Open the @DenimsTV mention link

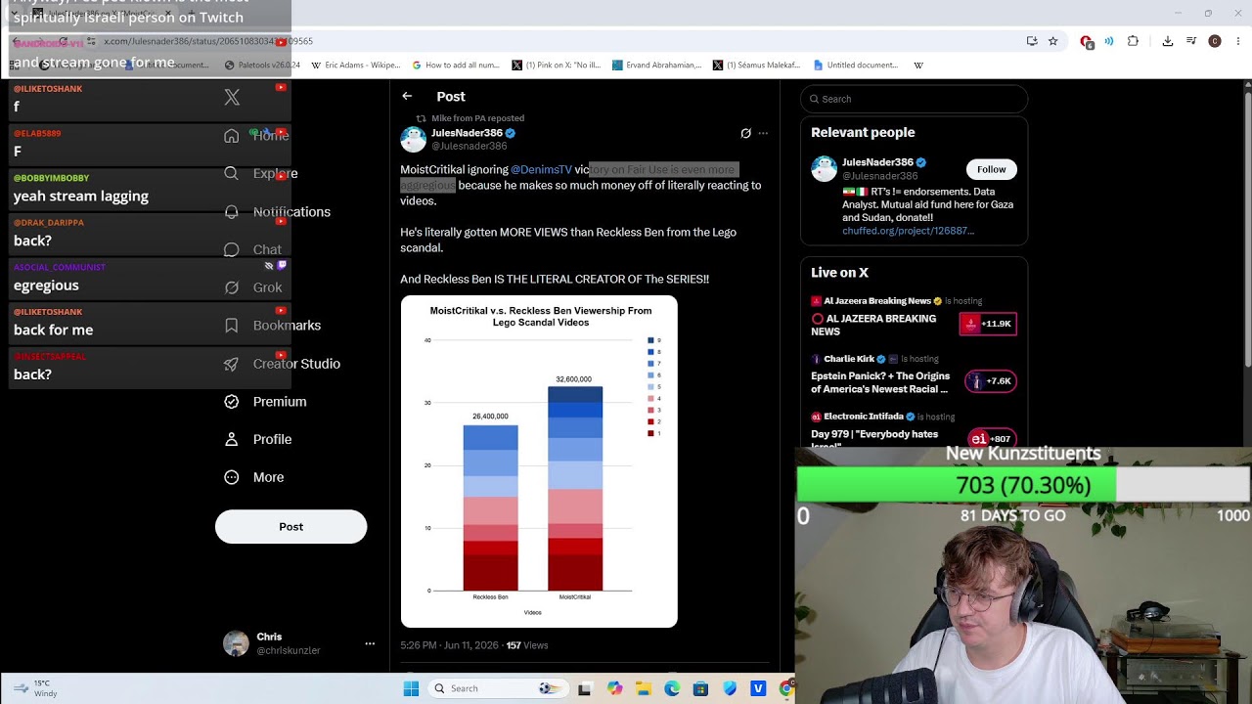pyautogui.click(x=541, y=170)
